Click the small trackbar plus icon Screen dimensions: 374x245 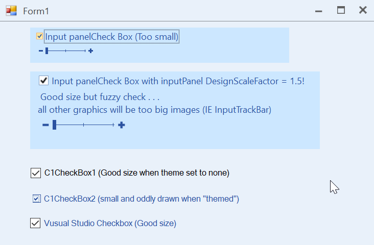(90, 51)
